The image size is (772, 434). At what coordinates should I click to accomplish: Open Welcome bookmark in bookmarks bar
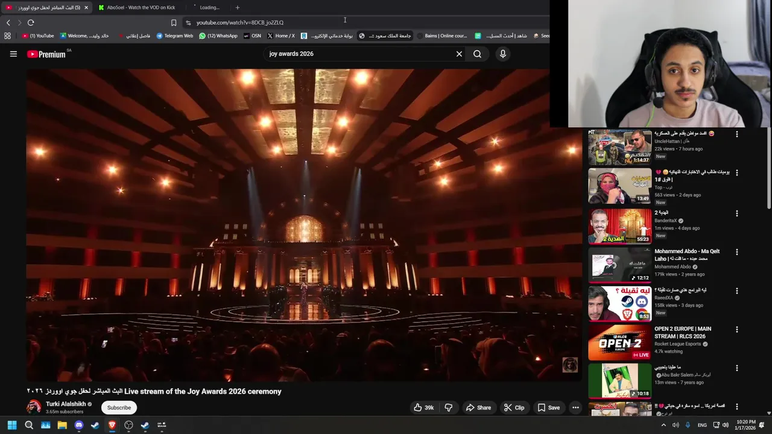(84, 36)
